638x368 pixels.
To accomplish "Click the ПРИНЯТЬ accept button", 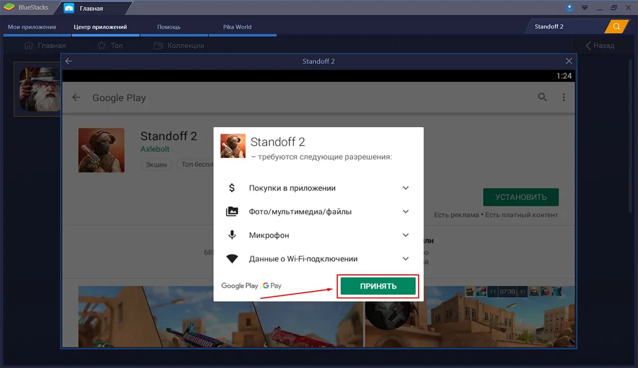I will tap(378, 286).
